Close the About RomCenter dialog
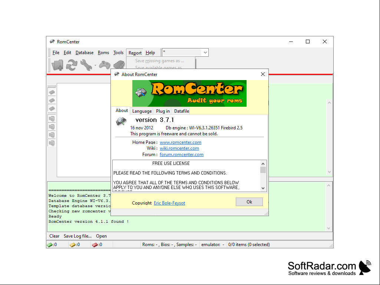The width and height of the screenshot is (380, 285). 263,74
